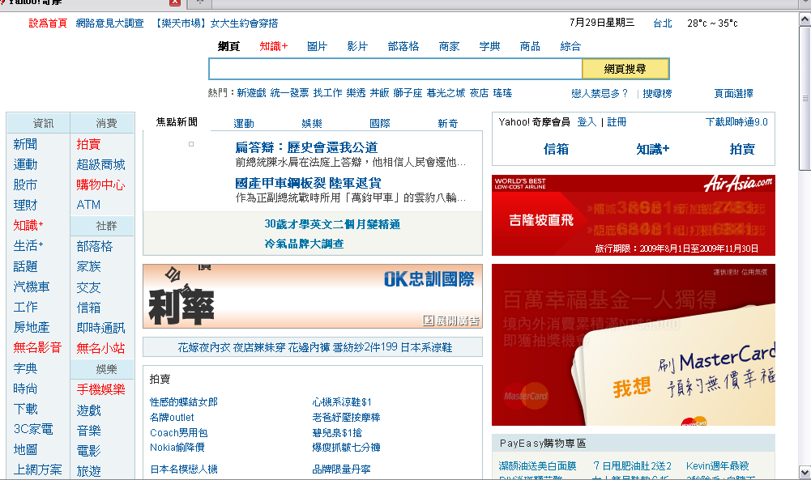Click the MasterCard logo on the card ad
Viewport: 811px width, 480px height.
(x=526, y=395)
